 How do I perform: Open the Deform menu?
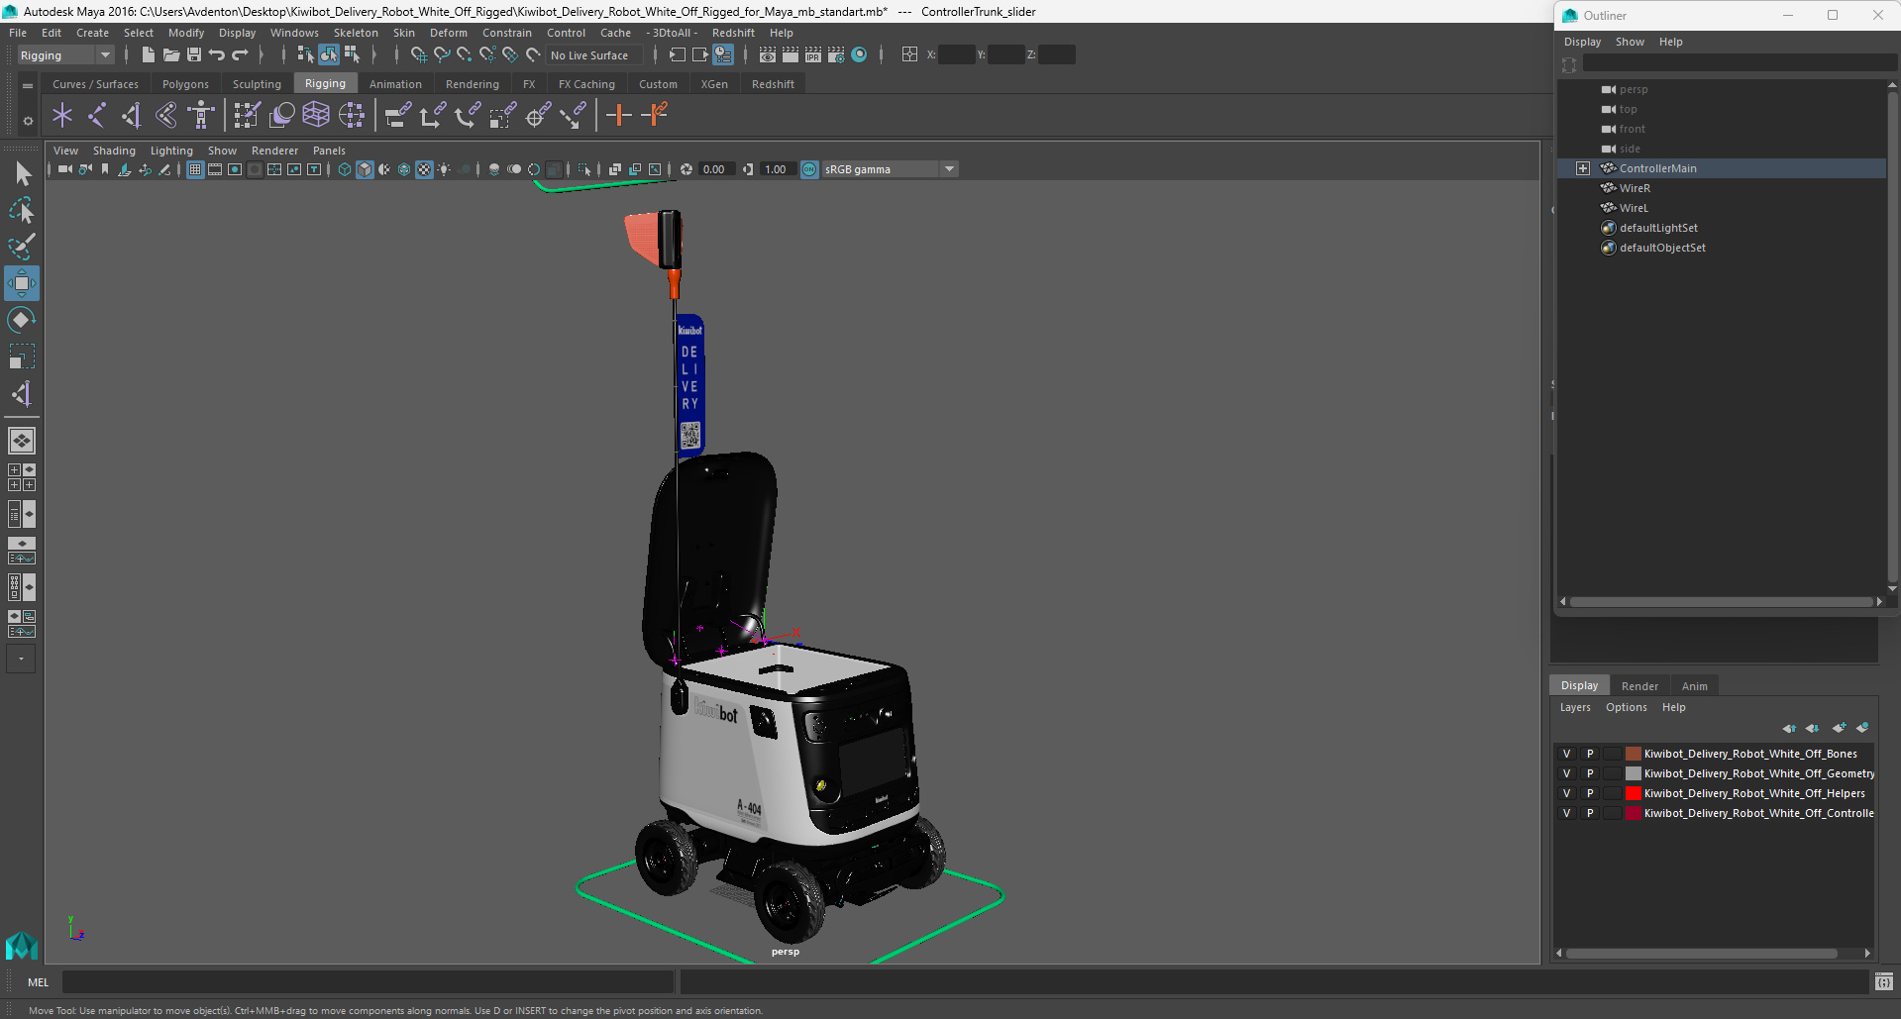pyautogui.click(x=448, y=33)
